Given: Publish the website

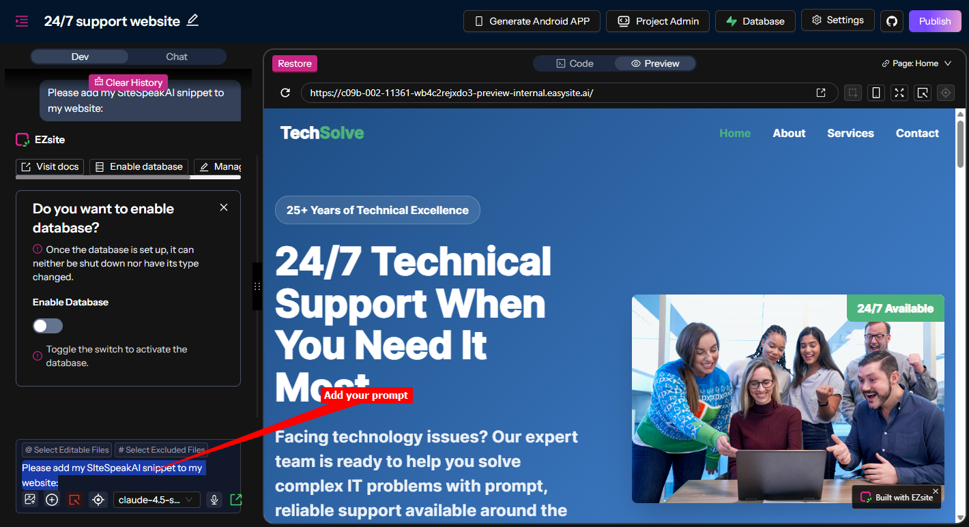Looking at the screenshot, I should (x=934, y=21).
